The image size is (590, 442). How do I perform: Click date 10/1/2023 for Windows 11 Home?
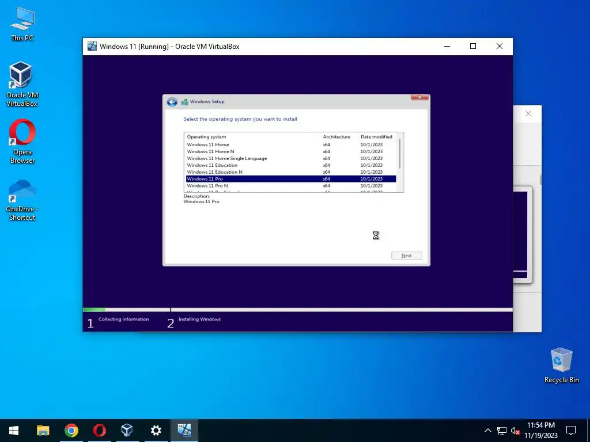coord(372,144)
